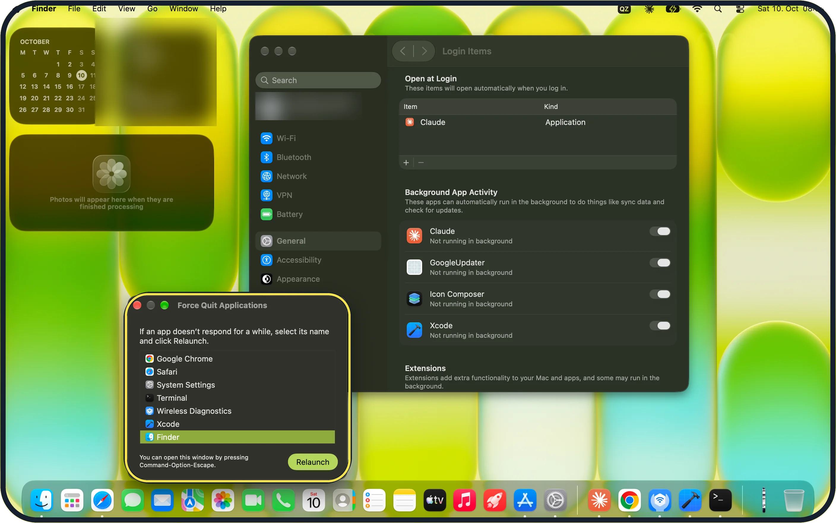The height and width of the screenshot is (523, 836).
Task: Select Claude row in Open at Login
Action: click(538, 123)
